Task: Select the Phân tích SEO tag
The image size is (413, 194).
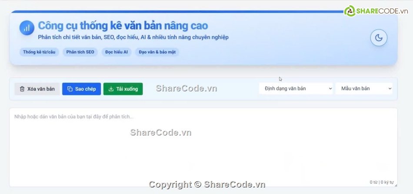Action: tap(80, 52)
